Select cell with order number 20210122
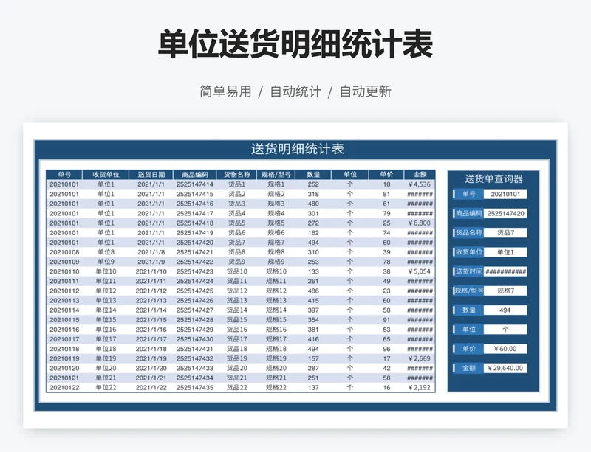591x452 pixels. tap(64, 388)
